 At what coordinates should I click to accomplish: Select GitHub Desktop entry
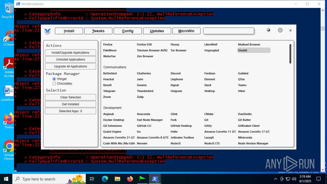(181, 126)
